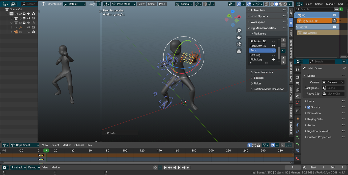The height and width of the screenshot is (175, 348).
Task: Select Wireframe viewport shading mode
Action: [272, 4]
